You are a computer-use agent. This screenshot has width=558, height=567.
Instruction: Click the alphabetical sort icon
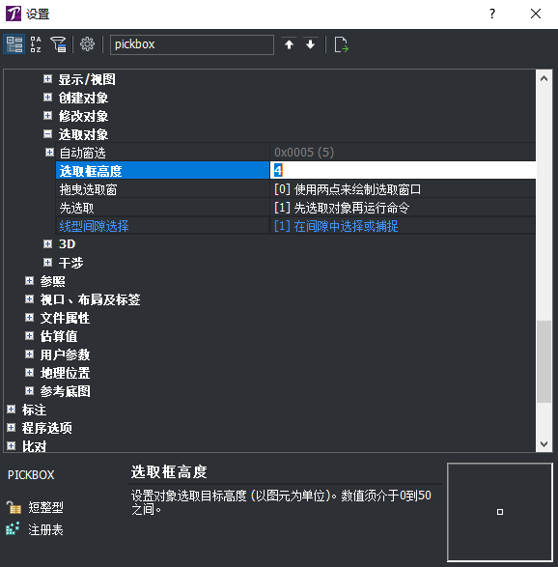pyautogui.click(x=36, y=44)
